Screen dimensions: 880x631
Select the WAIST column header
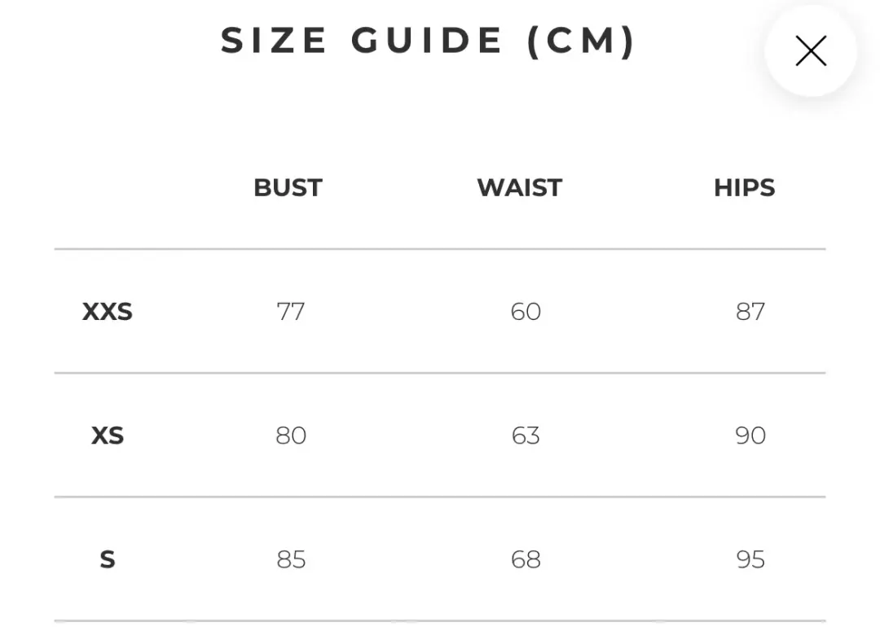click(519, 188)
